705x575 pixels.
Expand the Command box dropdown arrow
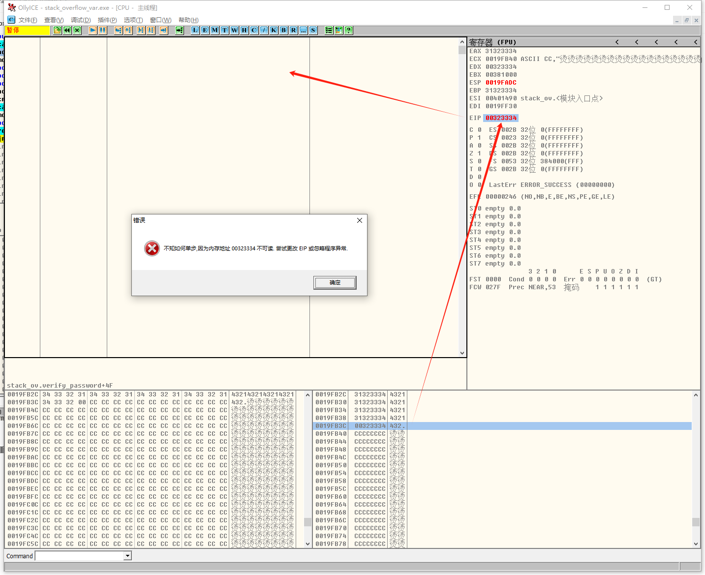pos(127,556)
